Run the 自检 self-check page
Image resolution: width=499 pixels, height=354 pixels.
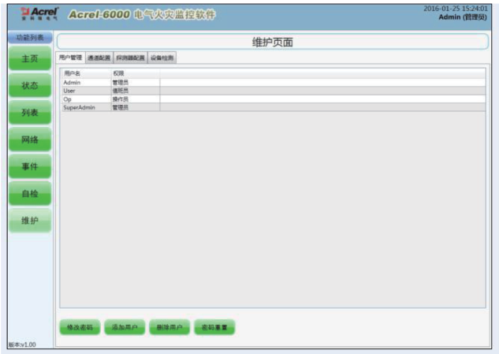pos(30,194)
